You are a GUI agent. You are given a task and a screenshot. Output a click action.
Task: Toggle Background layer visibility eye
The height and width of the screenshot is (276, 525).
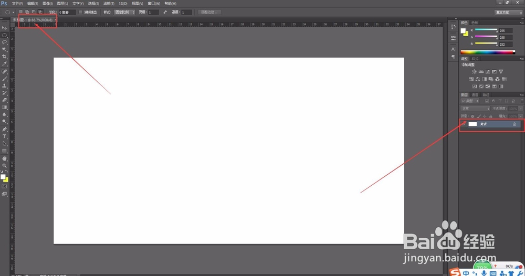(464, 124)
